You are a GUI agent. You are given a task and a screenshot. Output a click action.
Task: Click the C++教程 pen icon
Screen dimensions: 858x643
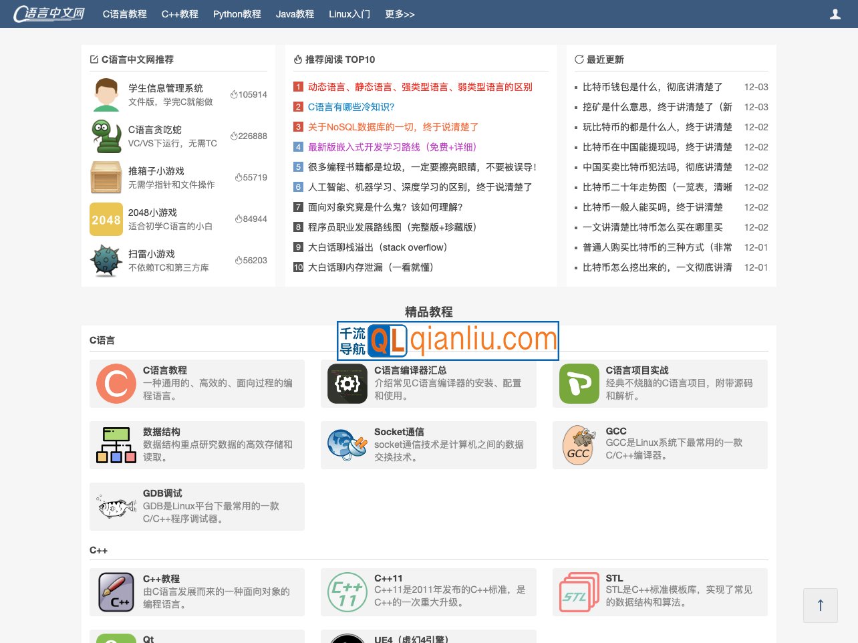(x=116, y=592)
